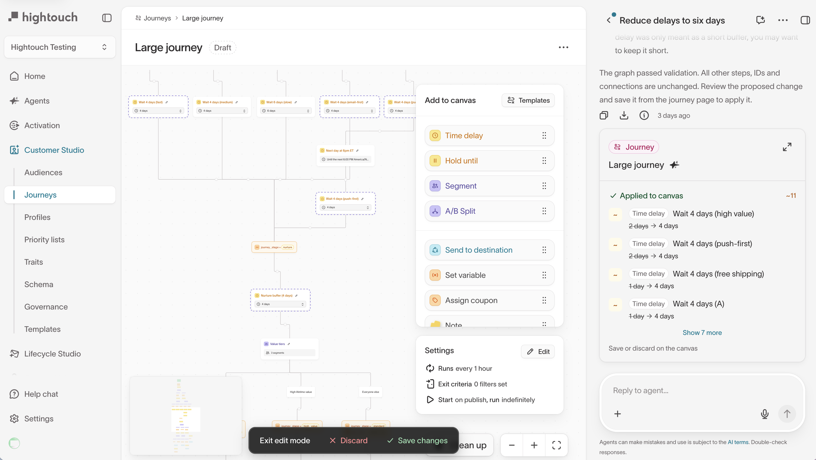Zoom in on canvas with plus icon
The image size is (816, 460).
click(x=534, y=445)
